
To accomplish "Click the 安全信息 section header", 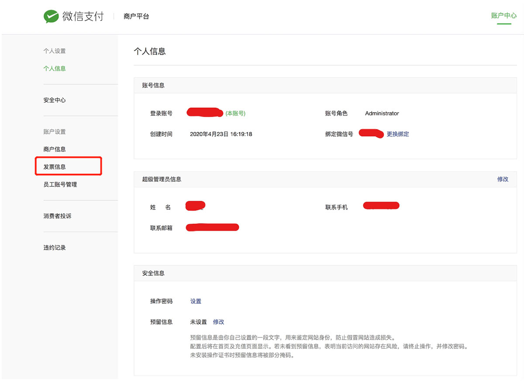I will (153, 273).
